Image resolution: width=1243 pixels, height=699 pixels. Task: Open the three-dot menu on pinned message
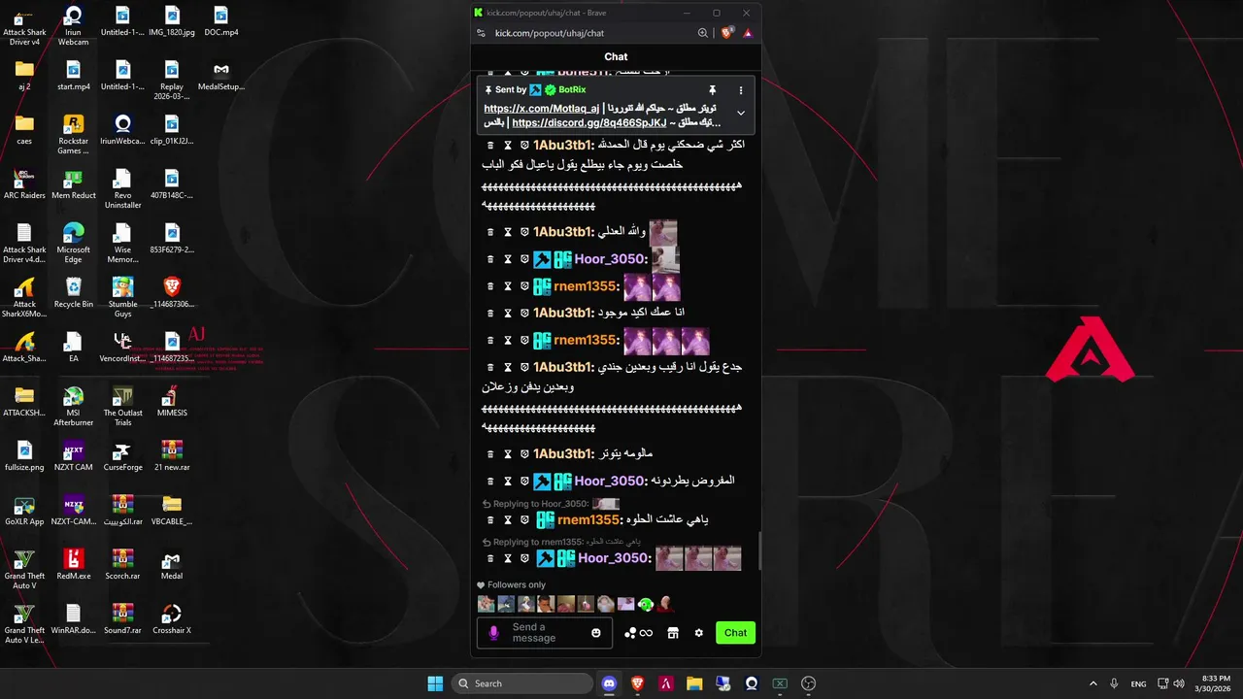coord(741,90)
